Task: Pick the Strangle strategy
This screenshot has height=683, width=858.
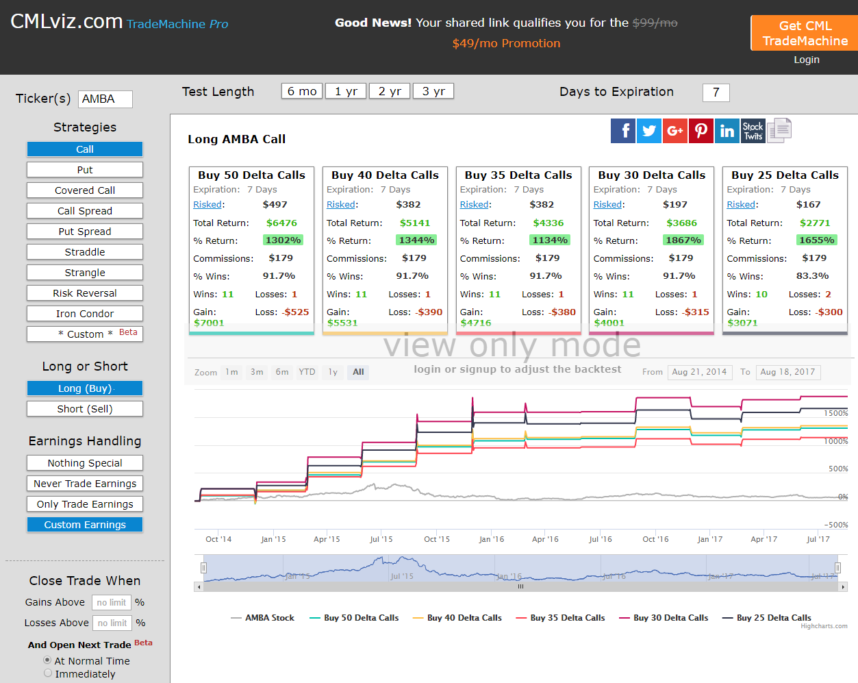Action: (x=85, y=273)
